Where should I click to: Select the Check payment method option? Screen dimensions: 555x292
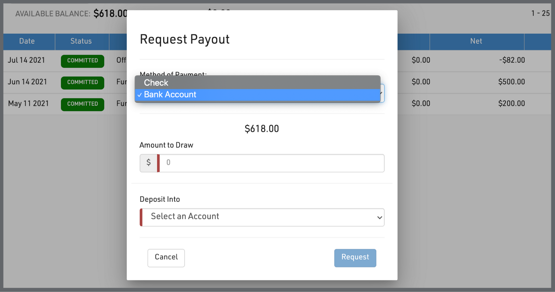pos(156,83)
